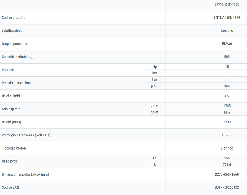Select product code SNTNA05FNN159

tap(227, 18)
